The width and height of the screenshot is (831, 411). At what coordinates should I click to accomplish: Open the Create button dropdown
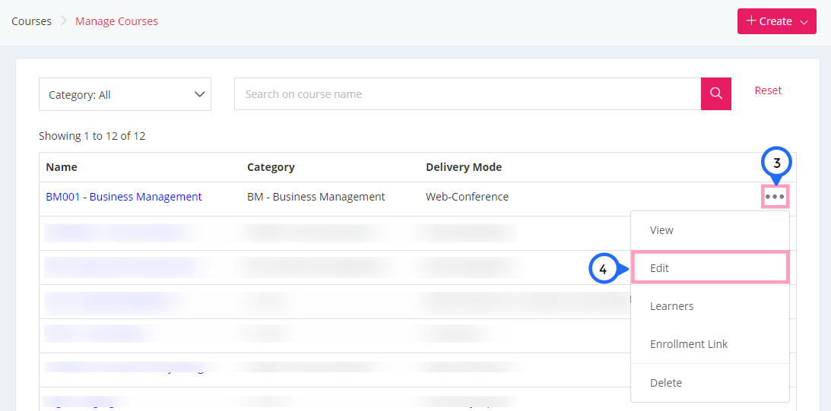coord(776,21)
